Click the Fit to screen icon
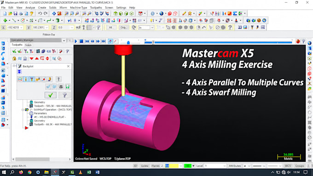The height and width of the screenshot is (176, 313). click(x=54, y=13)
